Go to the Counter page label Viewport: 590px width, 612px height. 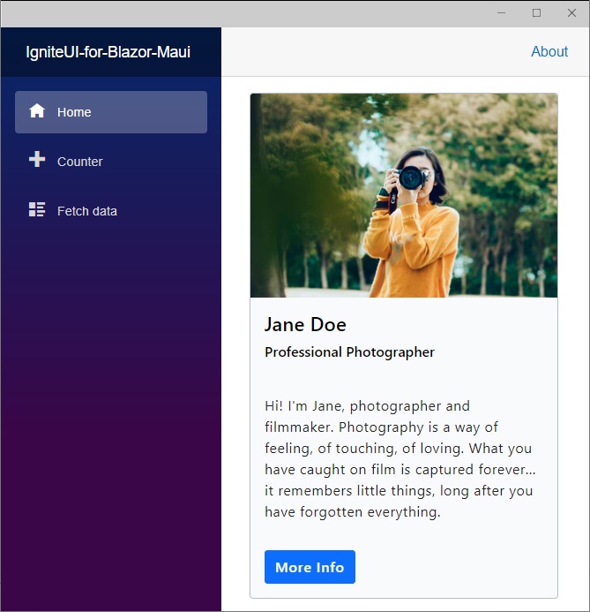[x=80, y=162]
